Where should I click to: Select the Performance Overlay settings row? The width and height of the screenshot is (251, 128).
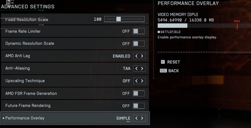63,118
